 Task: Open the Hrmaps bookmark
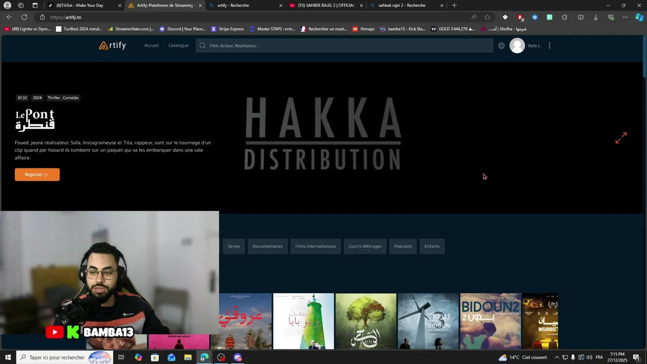tap(363, 29)
